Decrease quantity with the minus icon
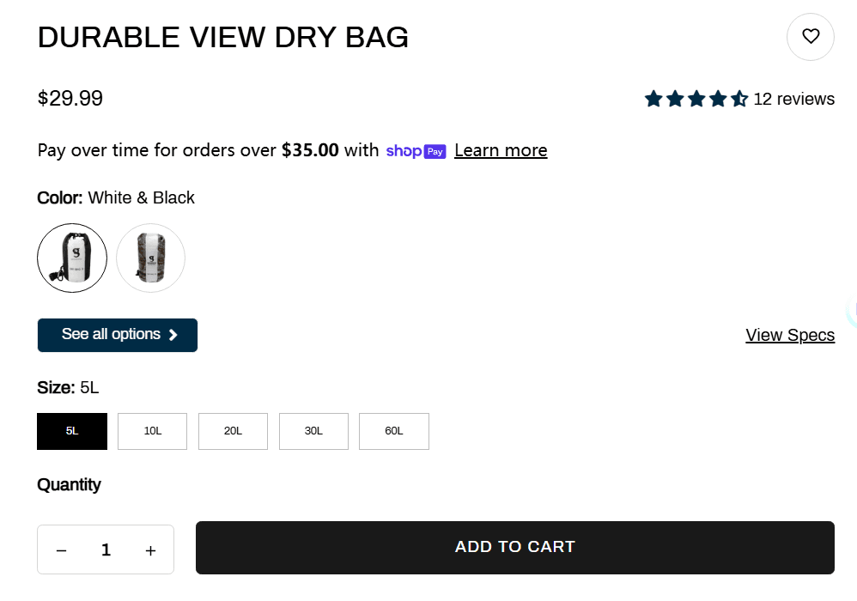The height and width of the screenshot is (601, 857). [x=62, y=550]
